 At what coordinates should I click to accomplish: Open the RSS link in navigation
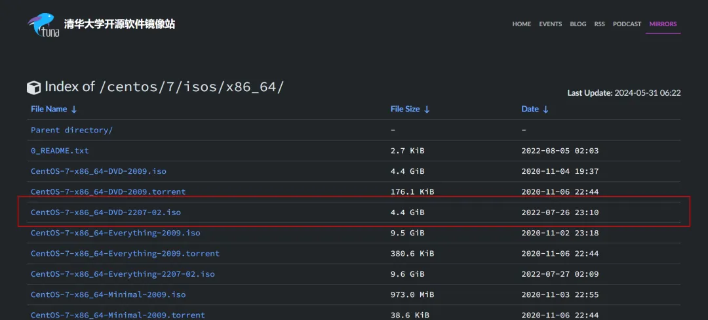(599, 24)
